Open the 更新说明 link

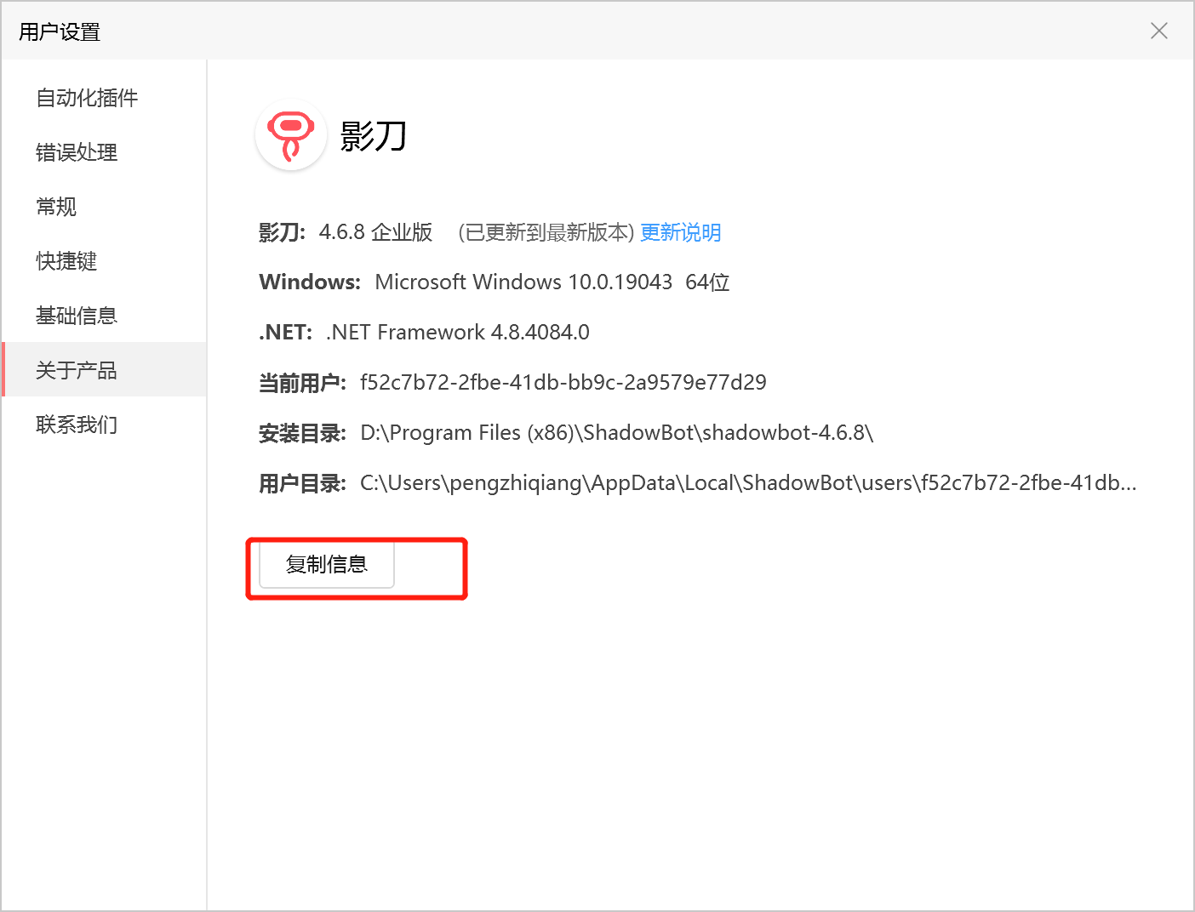tap(680, 232)
